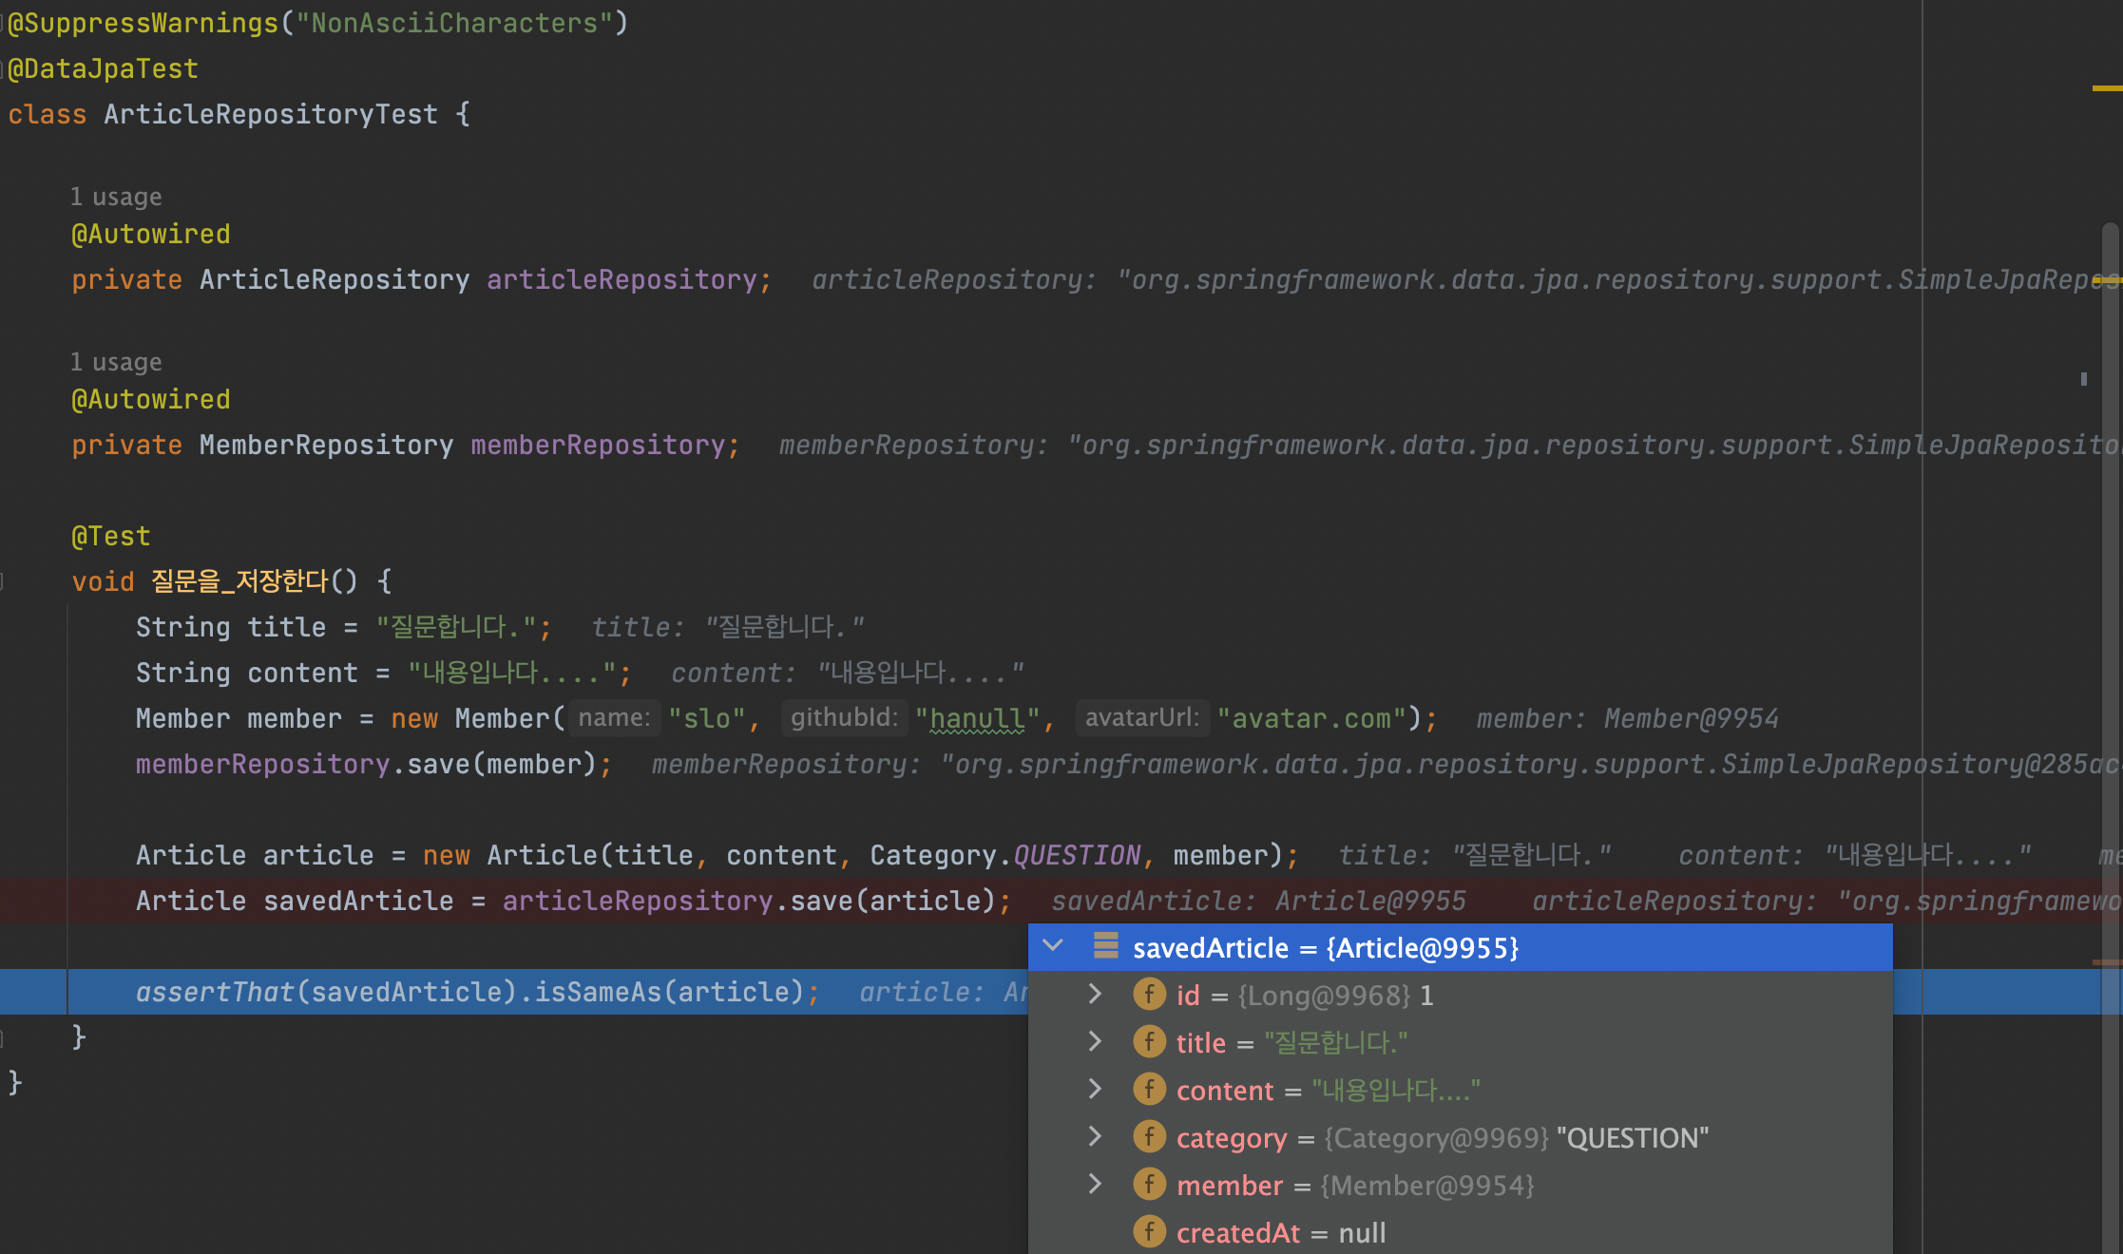This screenshot has width=2123, height=1254.
Task: Click the object icon beside savedArticle
Action: [x=1105, y=946]
